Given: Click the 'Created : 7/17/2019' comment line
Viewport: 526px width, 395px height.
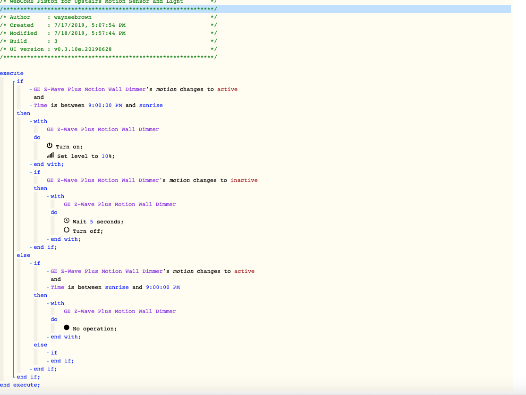Looking at the screenshot, I should click(108, 25).
